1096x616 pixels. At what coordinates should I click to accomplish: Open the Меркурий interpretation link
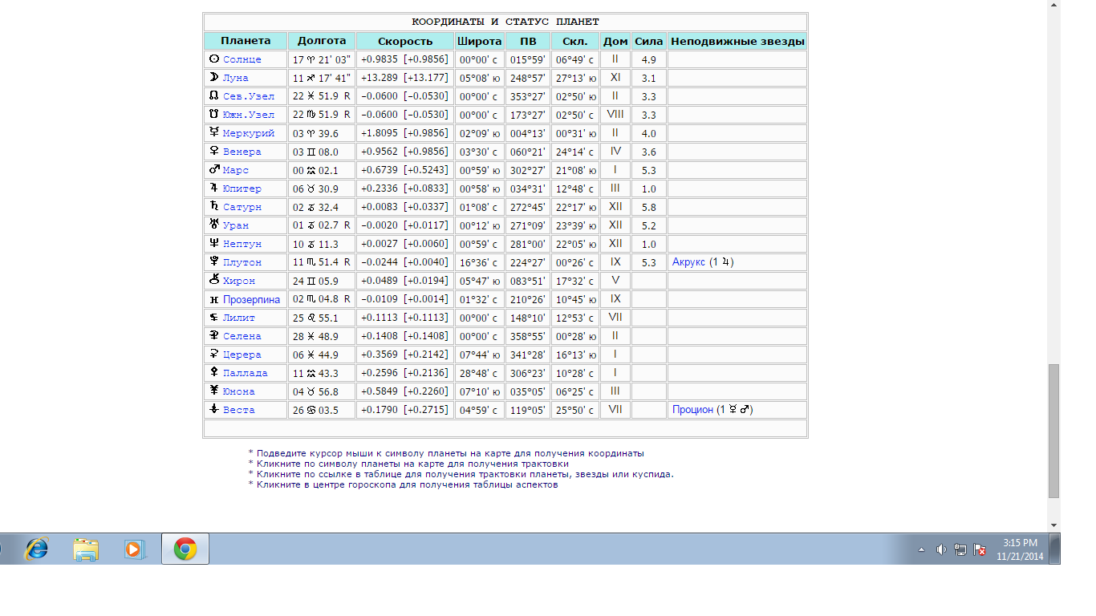tap(249, 133)
